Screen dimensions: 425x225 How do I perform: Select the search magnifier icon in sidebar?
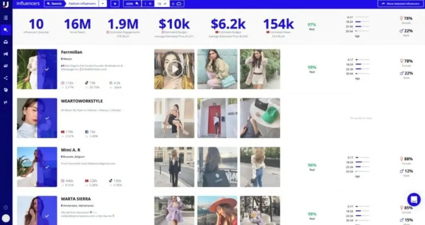tap(6, 30)
